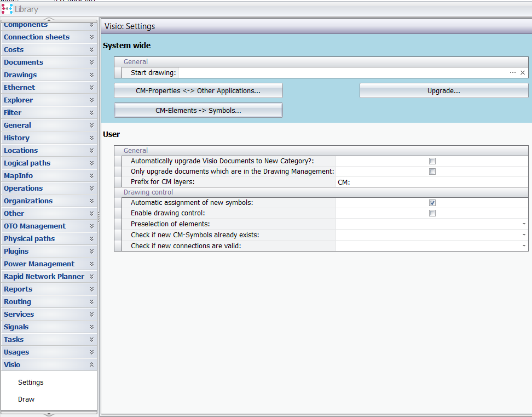Expand the Explorer section
The width and height of the screenshot is (532, 417).
[x=49, y=100]
